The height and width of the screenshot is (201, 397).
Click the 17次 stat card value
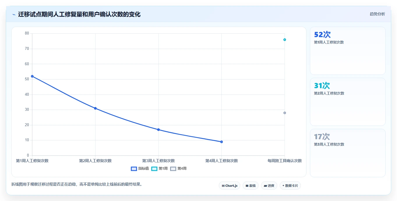coord(322,137)
